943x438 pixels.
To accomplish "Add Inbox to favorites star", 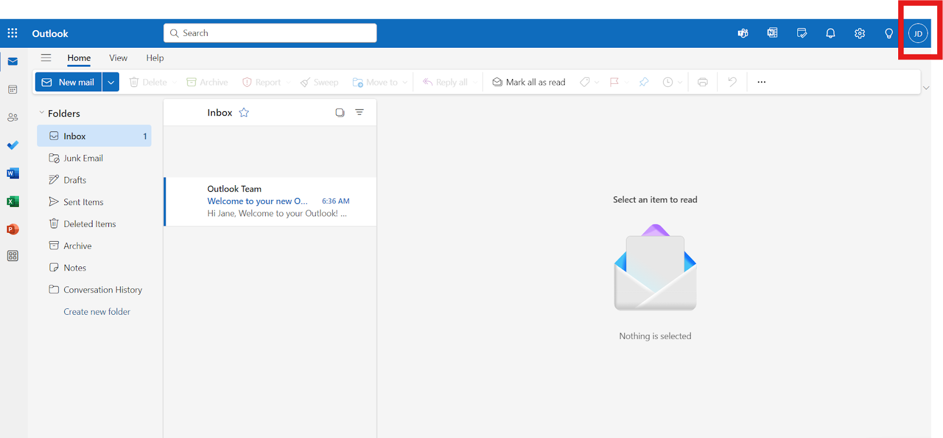I will [x=244, y=113].
